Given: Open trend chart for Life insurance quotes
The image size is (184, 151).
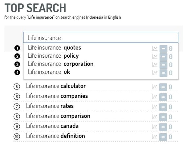Looking at the screenshot, I should 155,48.
